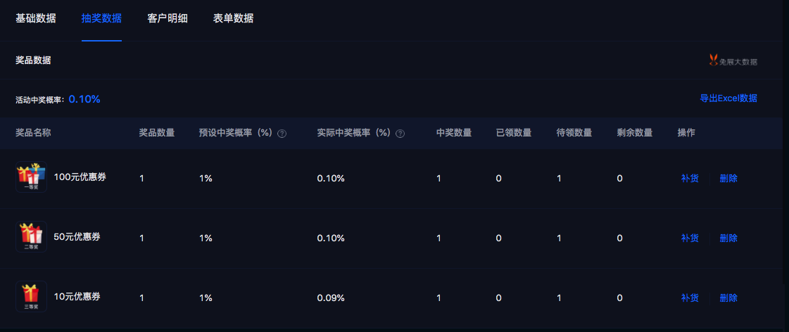Screen dimensions: 789x332
Task: Click the help icon beside 实际中奖概率
Action: point(400,134)
